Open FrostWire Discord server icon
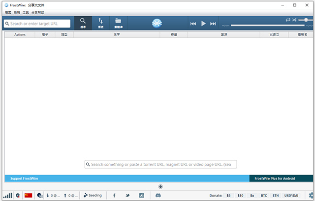The height and width of the screenshot is (201, 315). point(158,195)
